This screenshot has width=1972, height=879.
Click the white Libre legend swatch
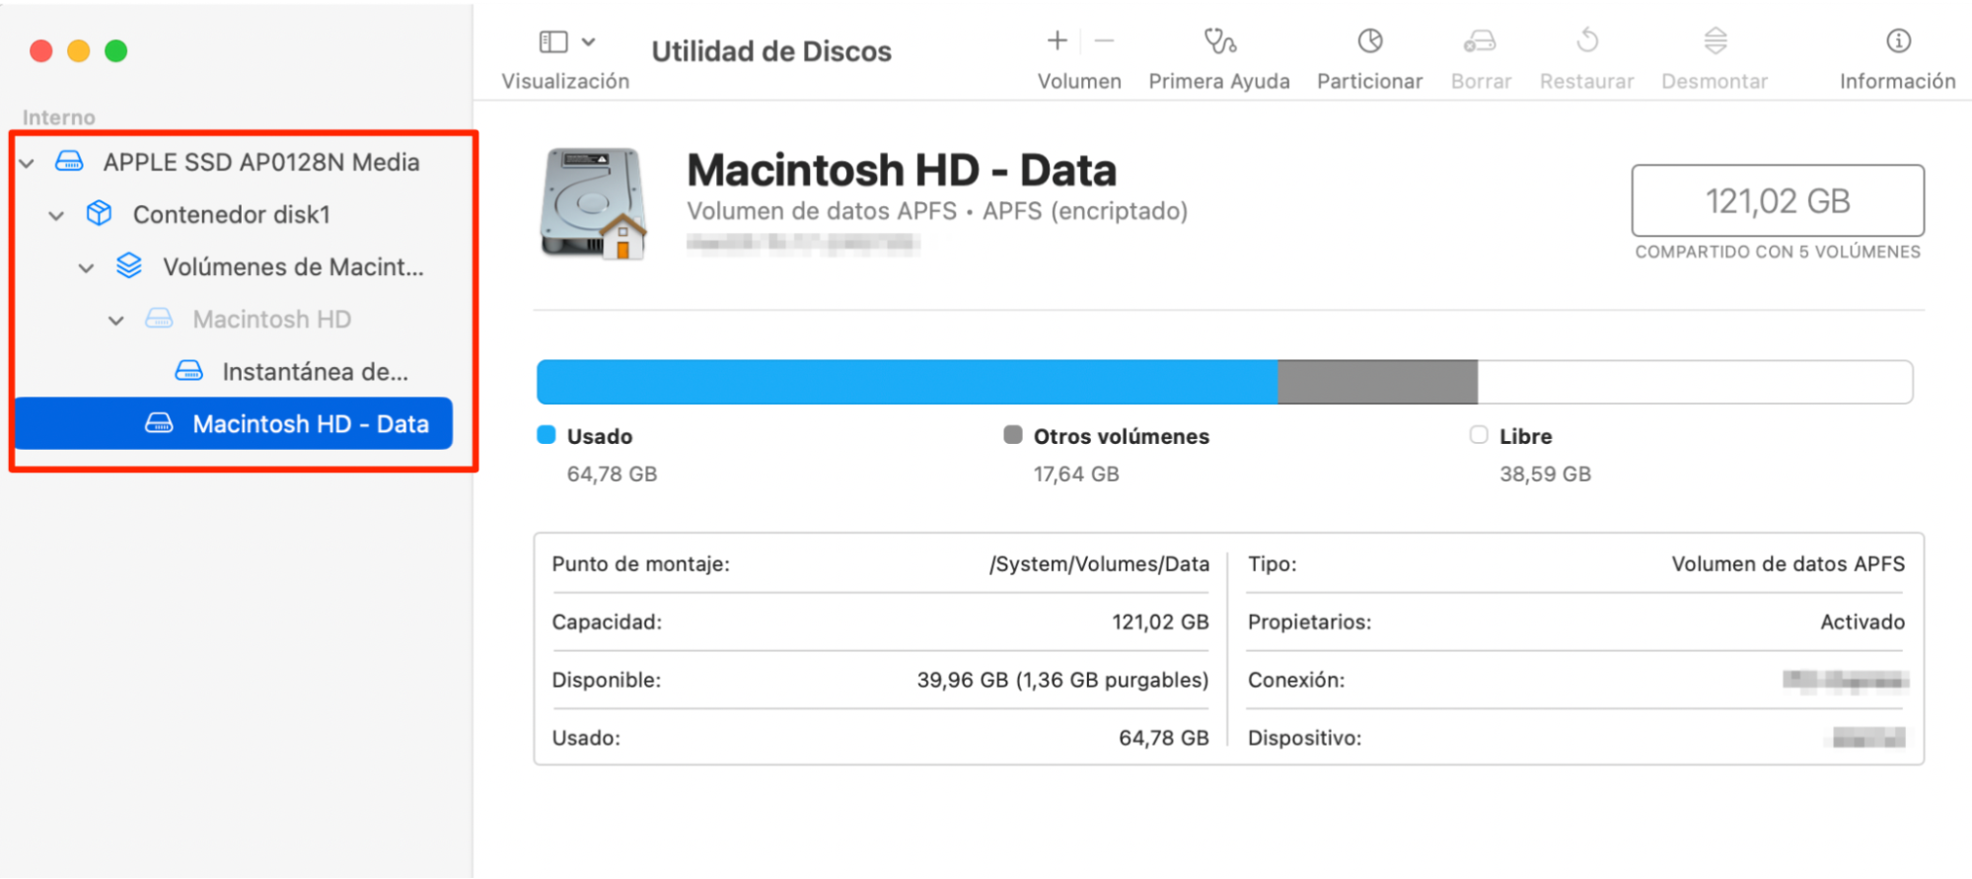tap(1478, 435)
